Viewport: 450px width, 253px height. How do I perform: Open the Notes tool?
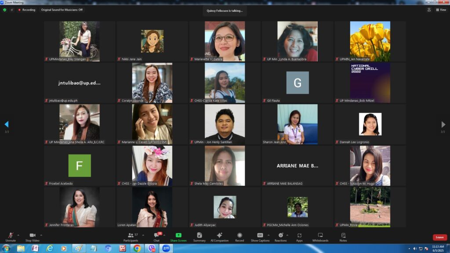[343, 237]
